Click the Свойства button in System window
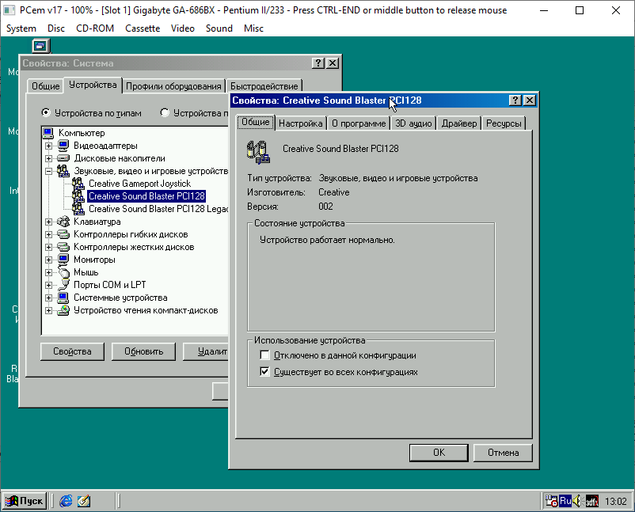This screenshot has width=635, height=512. pyautogui.click(x=72, y=351)
